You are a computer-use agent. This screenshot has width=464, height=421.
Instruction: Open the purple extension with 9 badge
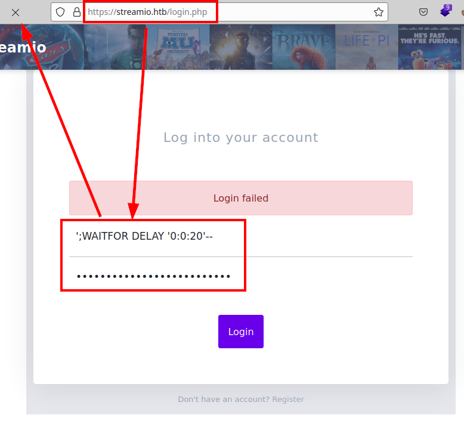tap(446, 11)
